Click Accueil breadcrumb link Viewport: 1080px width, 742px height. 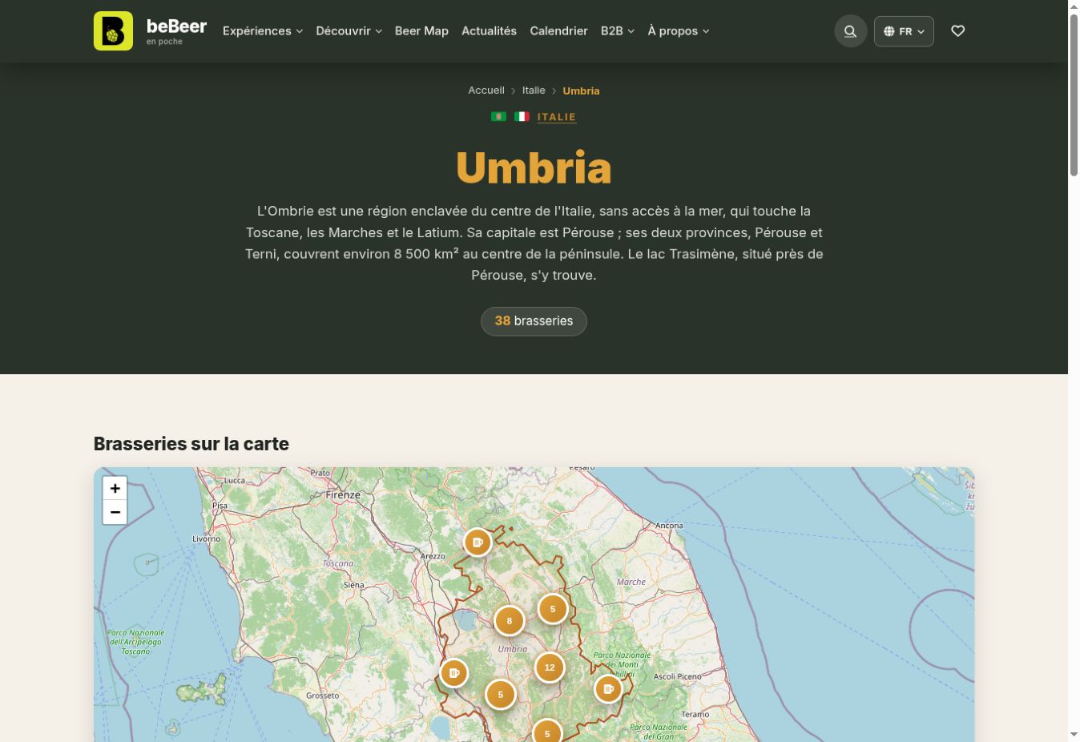coord(486,91)
